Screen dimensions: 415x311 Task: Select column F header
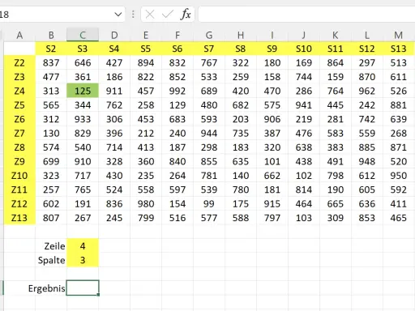178,35
